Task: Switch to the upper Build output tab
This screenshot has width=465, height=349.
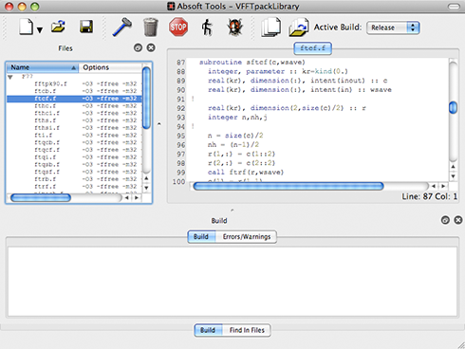Action: pos(201,237)
